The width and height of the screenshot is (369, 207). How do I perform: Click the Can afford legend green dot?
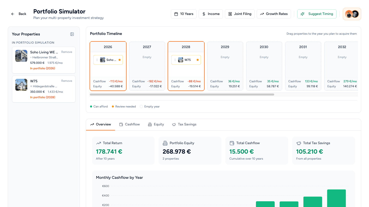coord(91,106)
